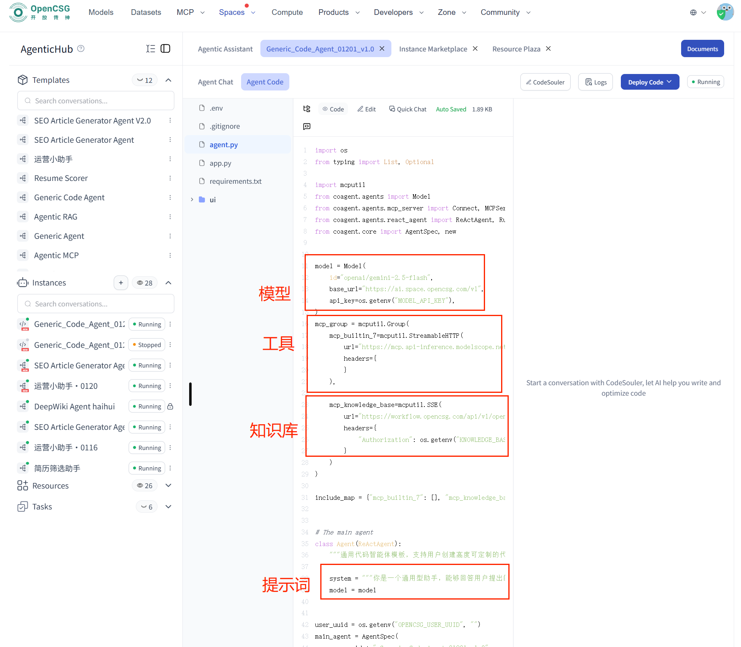This screenshot has height=647, width=741.
Task: Click the Documents button
Action: click(x=702, y=49)
